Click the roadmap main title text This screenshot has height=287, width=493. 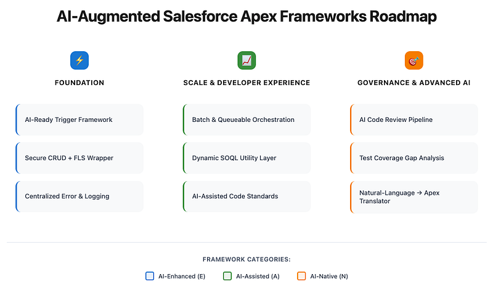[x=246, y=17]
